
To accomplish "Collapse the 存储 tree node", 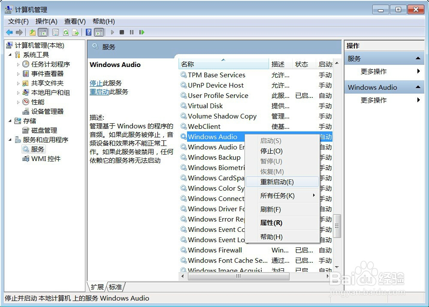I will (x=10, y=121).
